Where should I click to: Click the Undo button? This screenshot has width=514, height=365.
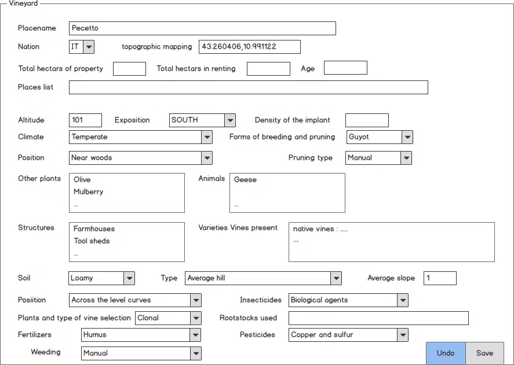pos(446,353)
